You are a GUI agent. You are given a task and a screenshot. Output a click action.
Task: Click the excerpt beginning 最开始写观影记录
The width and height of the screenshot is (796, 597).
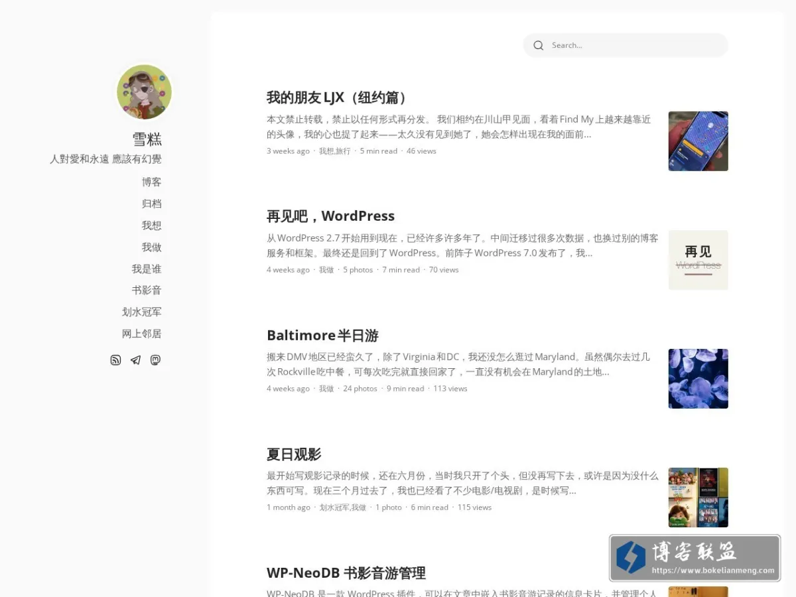(x=463, y=483)
